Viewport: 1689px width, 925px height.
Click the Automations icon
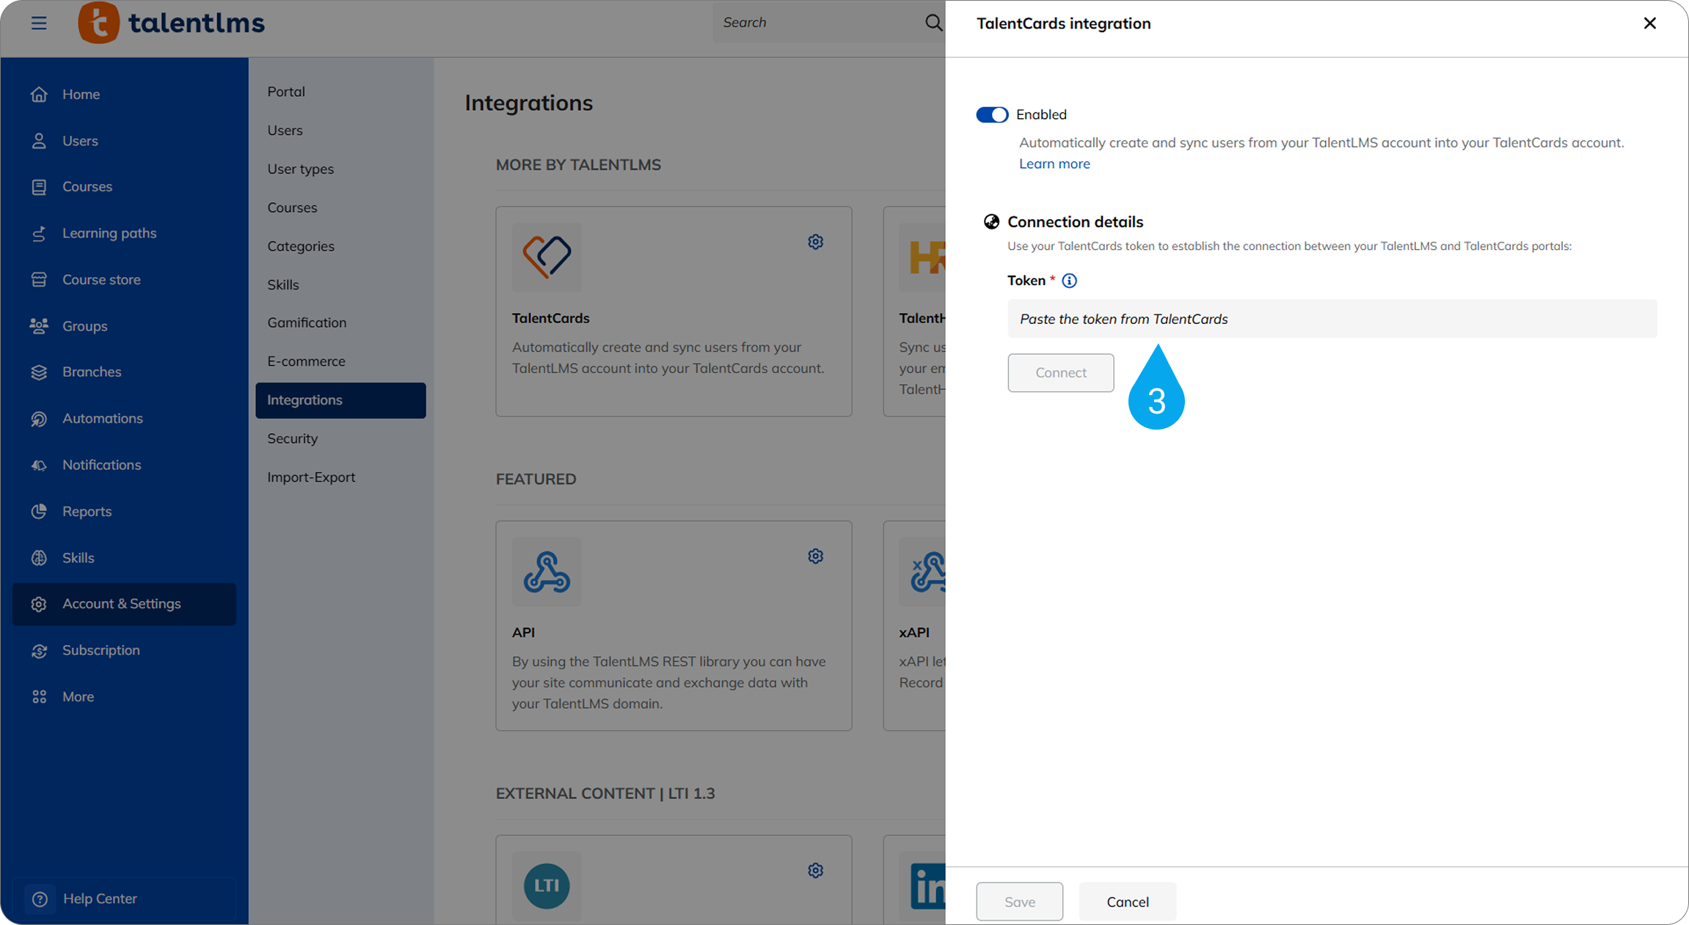[x=39, y=419]
